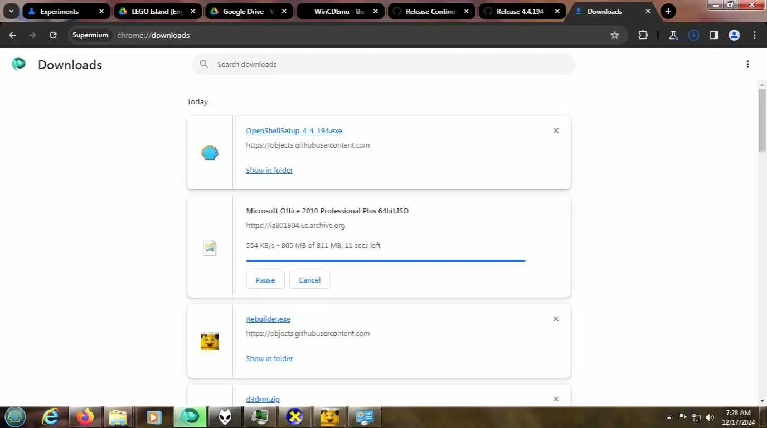Close the Experiments tab
Screen dimensions: 767x428
(101, 11)
